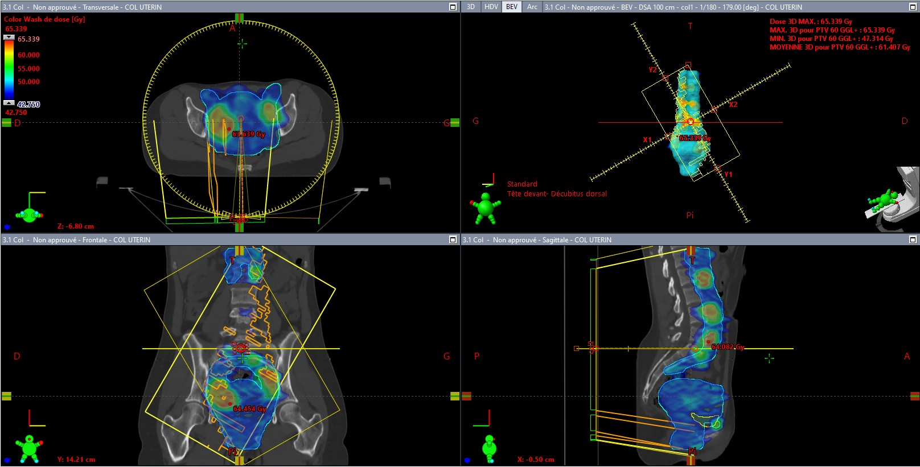The width and height of the screenshot is (920, 467).
Task: Click the color wash lower limit up arrow
Action: point(9,103)
